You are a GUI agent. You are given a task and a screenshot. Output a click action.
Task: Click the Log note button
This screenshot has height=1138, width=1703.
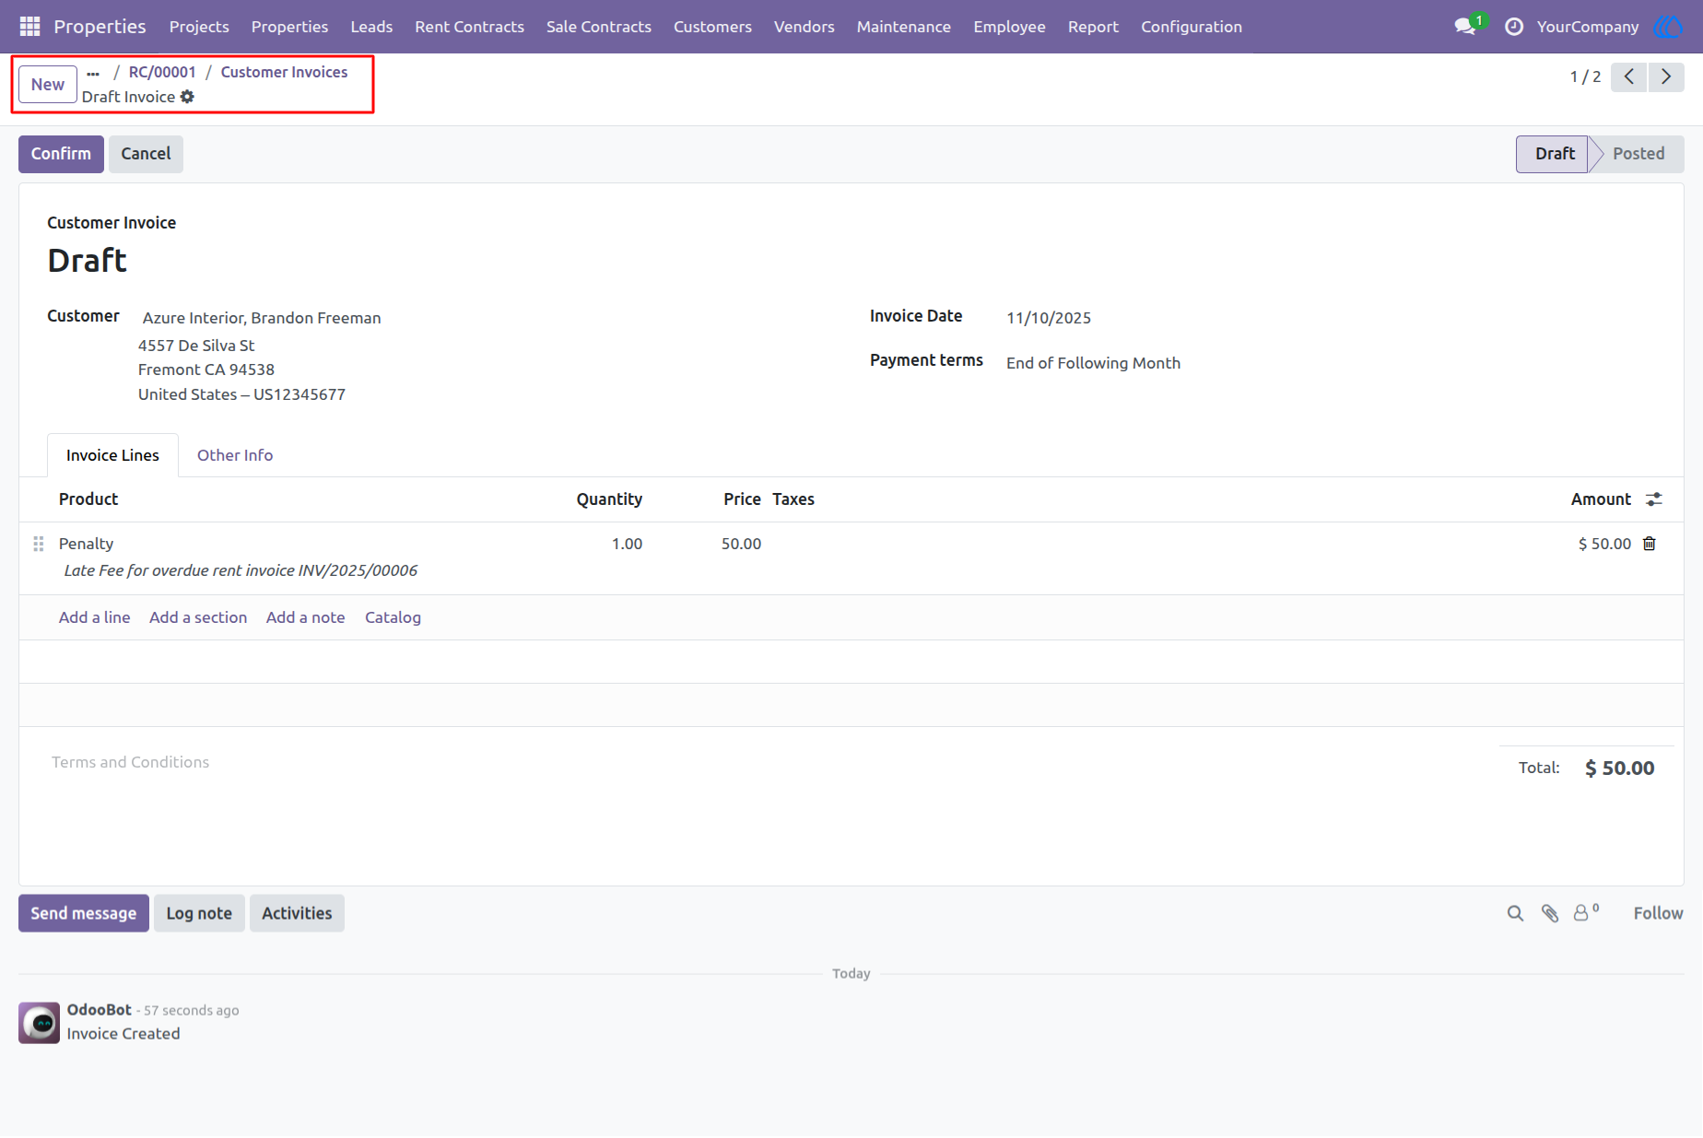pyautogui.click(x=199, y=913)
